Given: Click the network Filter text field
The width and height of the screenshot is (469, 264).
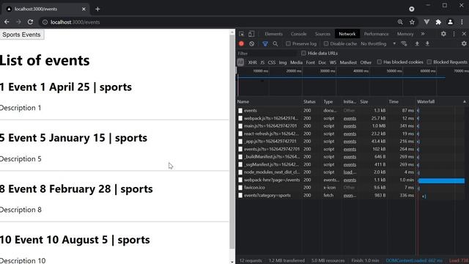Looking at the screenshot, I should (267, 54).
